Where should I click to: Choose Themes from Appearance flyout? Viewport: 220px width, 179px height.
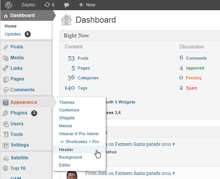click(x=67, y=102)
